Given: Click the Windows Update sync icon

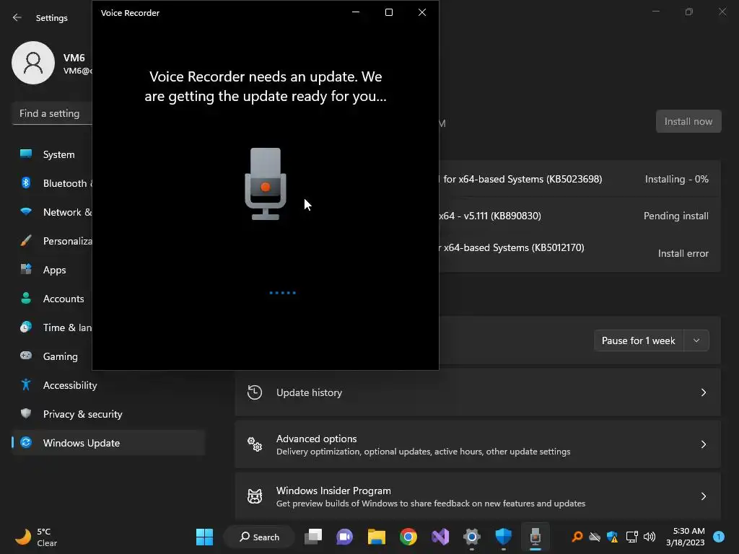Looking at the screenshot, I should click(26, 442).
